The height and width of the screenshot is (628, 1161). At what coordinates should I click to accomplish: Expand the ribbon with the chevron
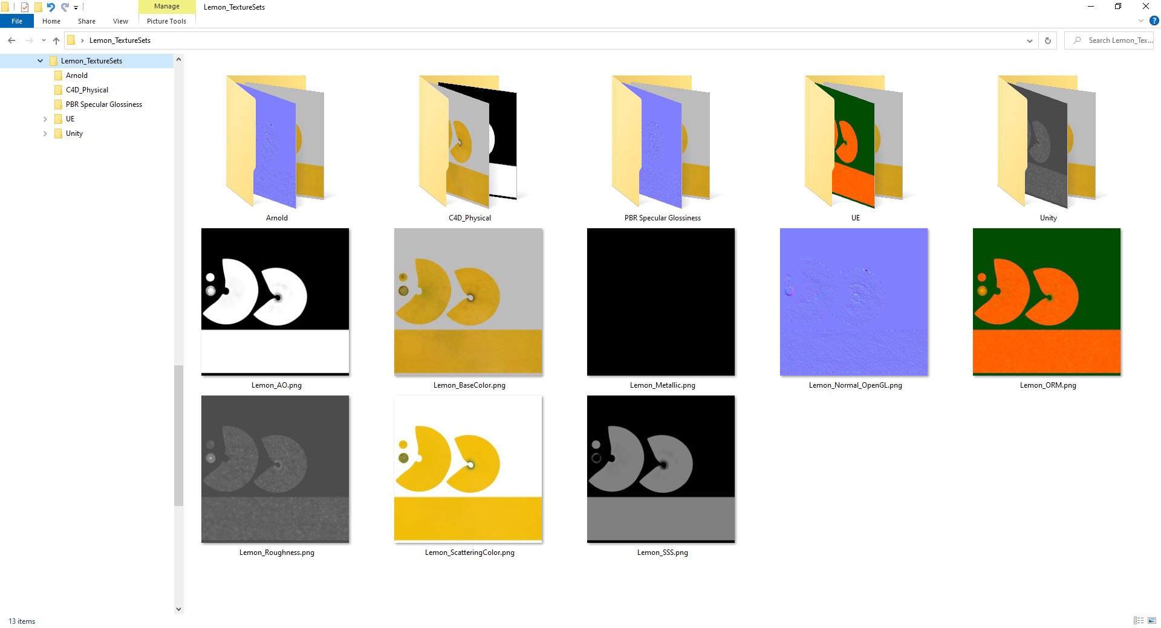click(x=1141, y=21)
